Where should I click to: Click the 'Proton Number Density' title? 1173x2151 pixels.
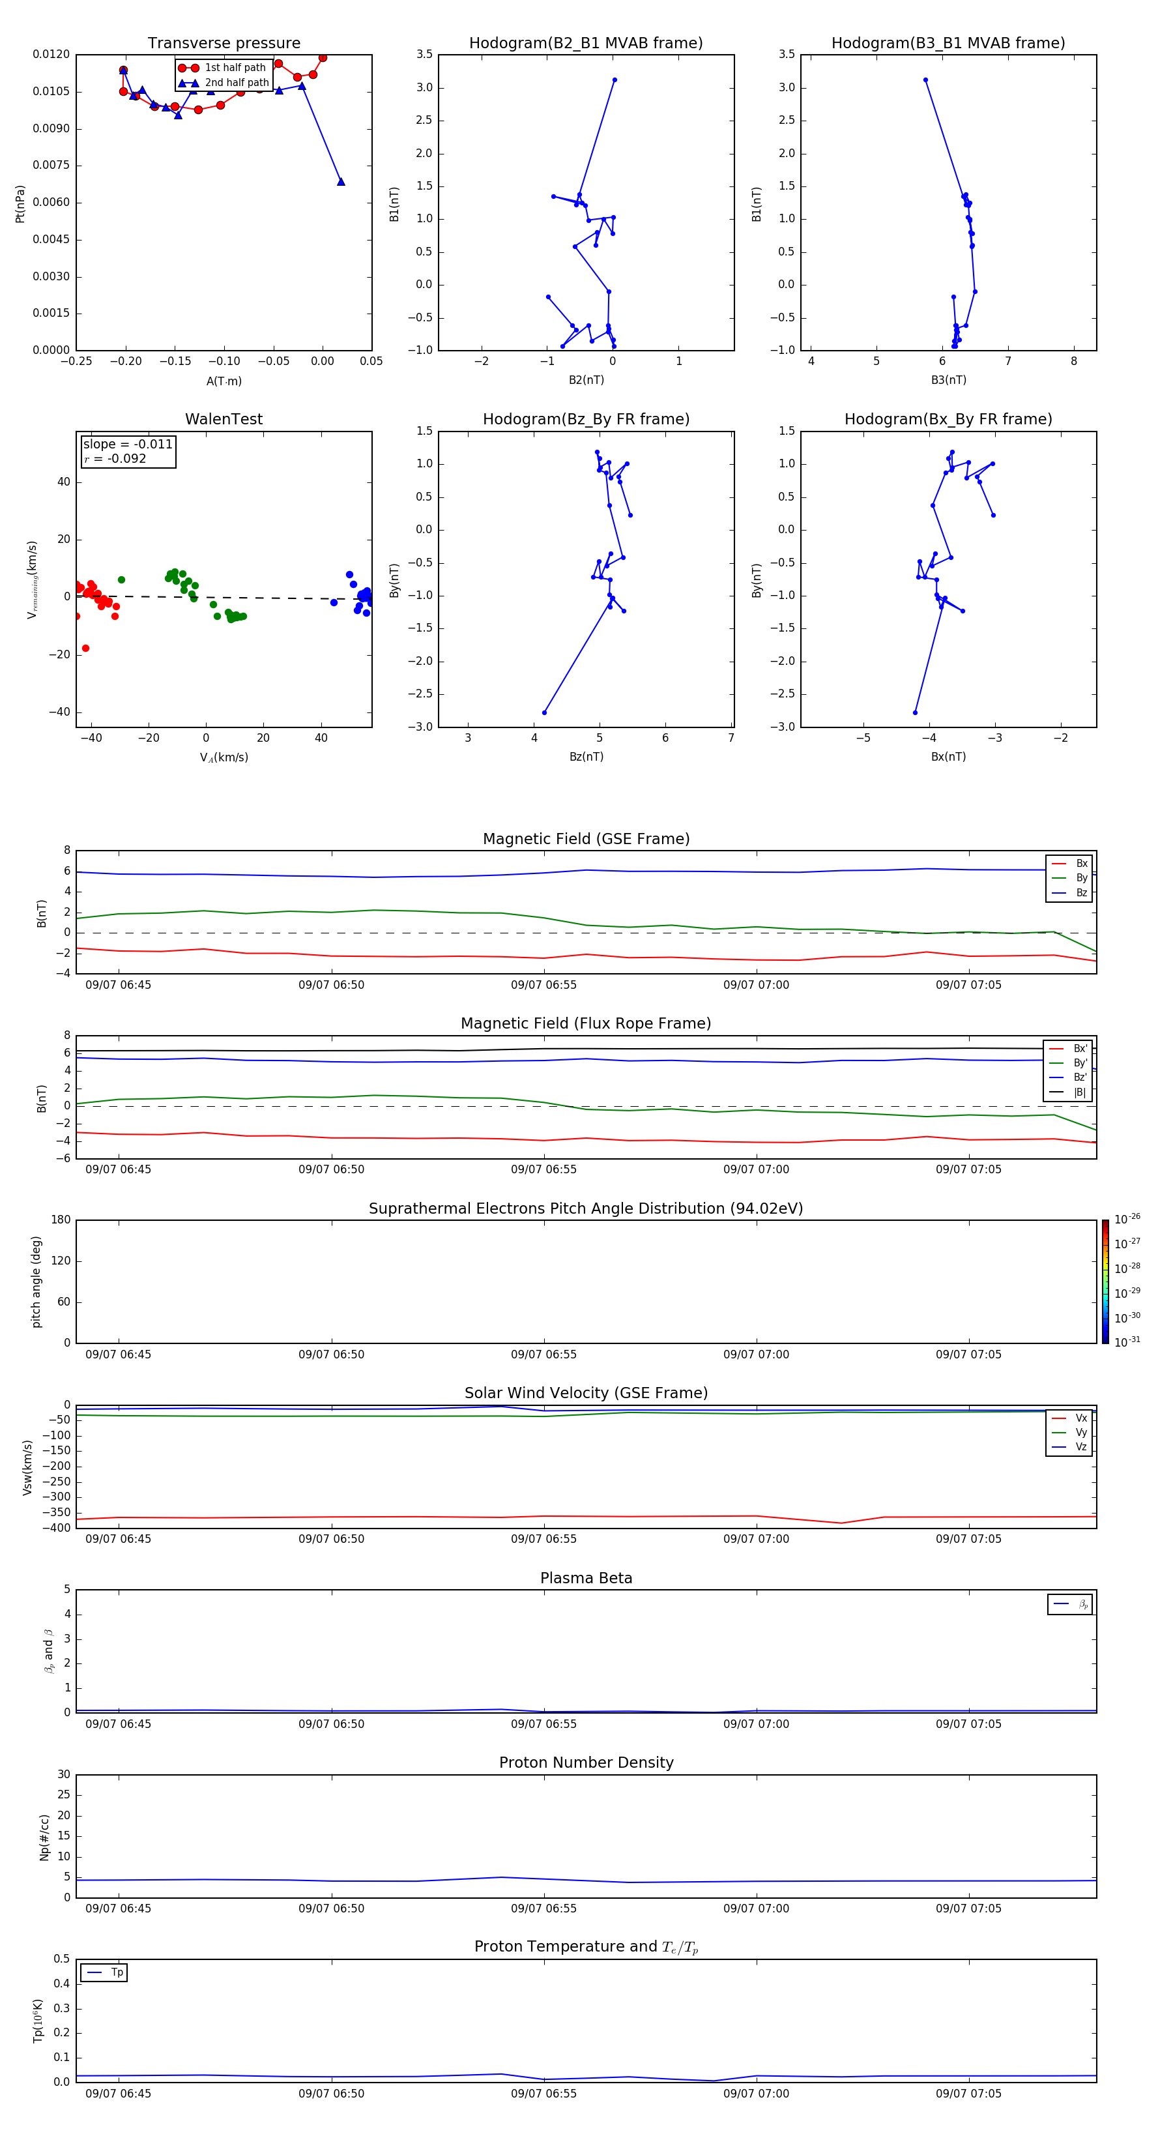click(x=586, y=1762)
